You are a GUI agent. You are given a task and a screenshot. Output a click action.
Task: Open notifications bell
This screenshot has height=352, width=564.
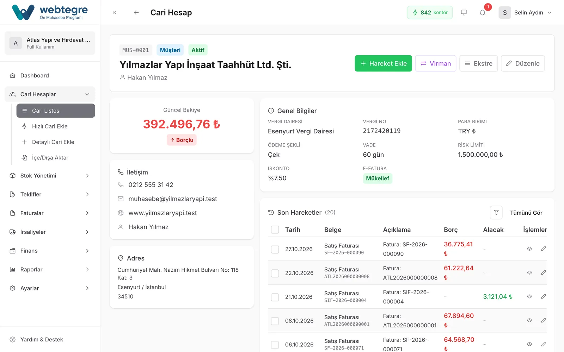coord(483,12)
